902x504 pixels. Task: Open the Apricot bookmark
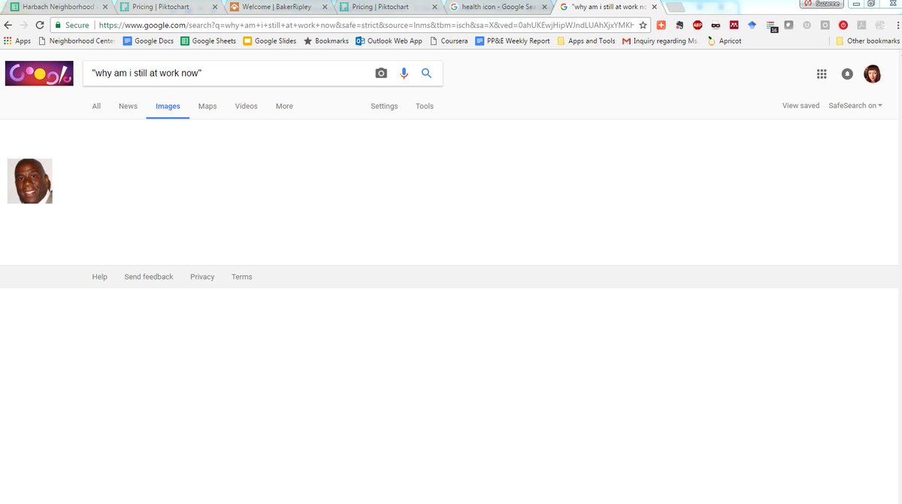[x=724, y=41]
